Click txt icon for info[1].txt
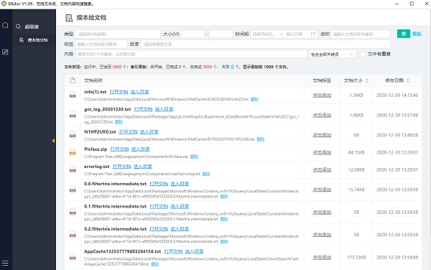 click(73, 95)
